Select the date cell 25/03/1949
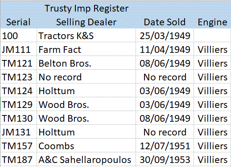 click(x=165, y=36)
